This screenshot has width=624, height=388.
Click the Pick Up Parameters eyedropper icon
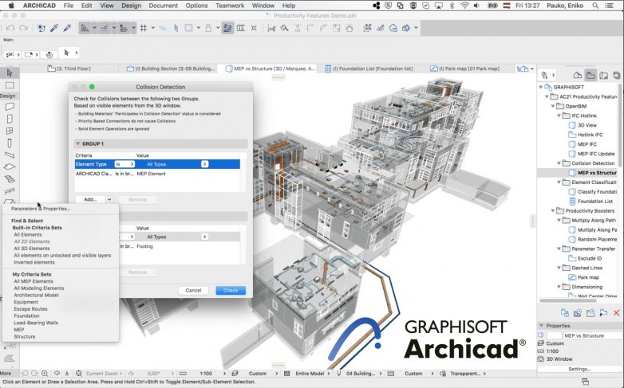(54, 28)
